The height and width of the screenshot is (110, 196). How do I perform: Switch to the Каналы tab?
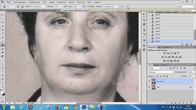click(x=156, y=65)
